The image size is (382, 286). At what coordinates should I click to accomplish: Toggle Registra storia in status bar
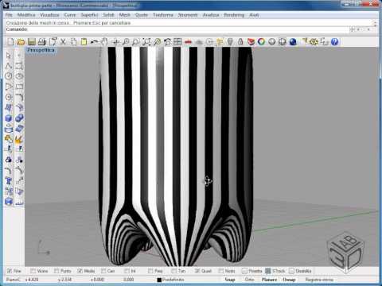(x=319, y=280)
